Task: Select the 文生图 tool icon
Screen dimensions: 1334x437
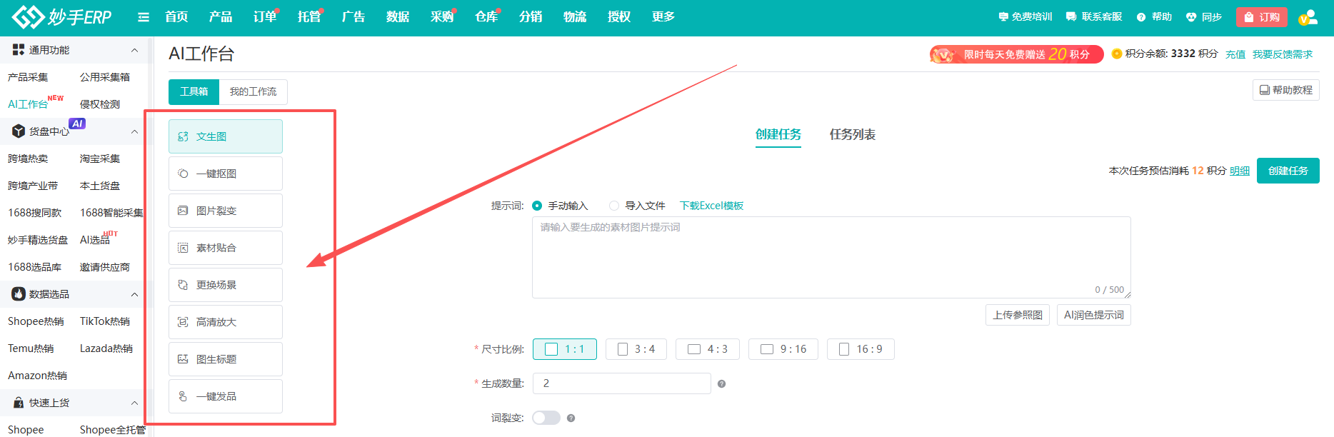Action: pyautogui.click(x=184, y=136)
